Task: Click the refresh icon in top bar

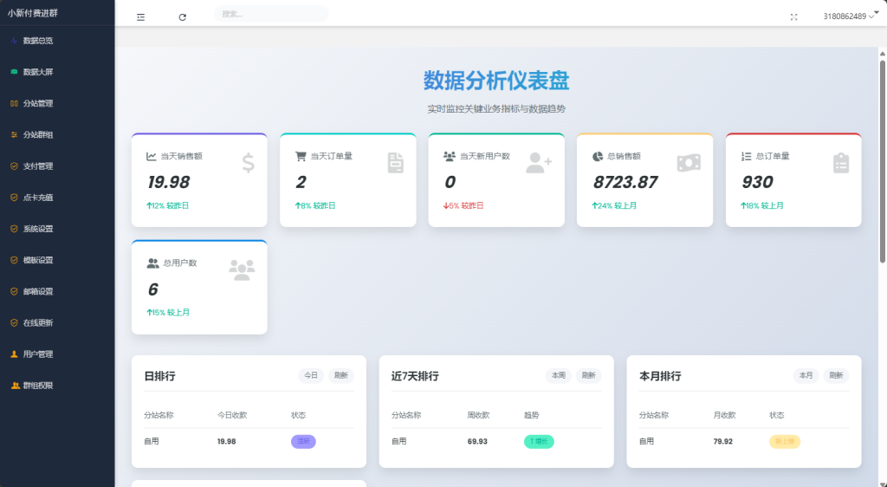Action: pyautogui.click(x=182, y=17)
